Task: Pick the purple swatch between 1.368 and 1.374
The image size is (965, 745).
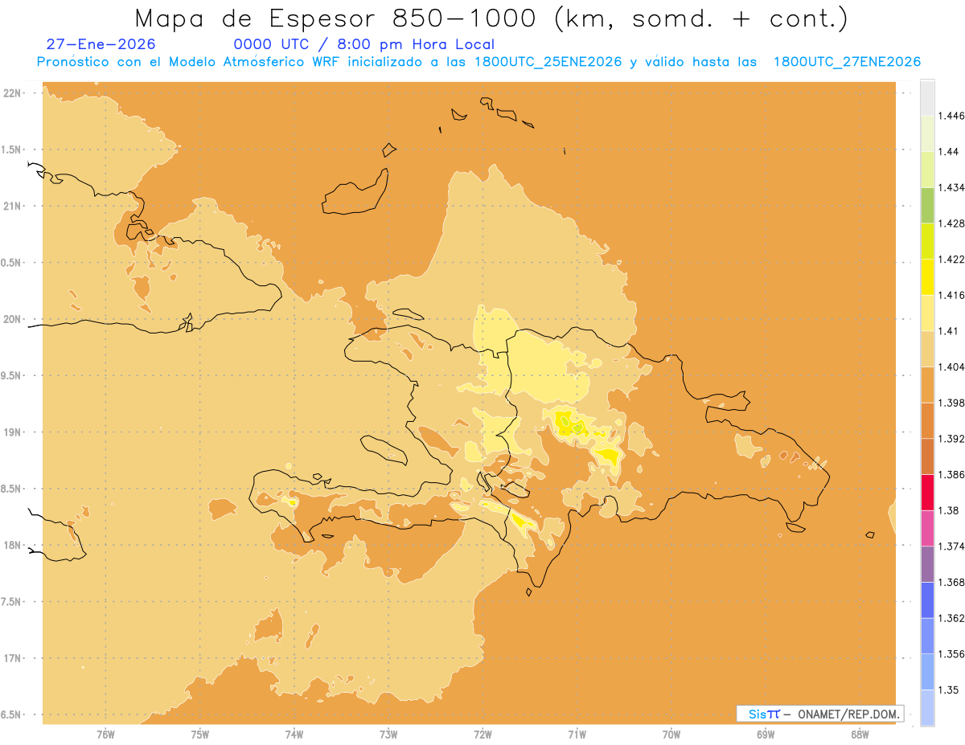Action: 927,564
